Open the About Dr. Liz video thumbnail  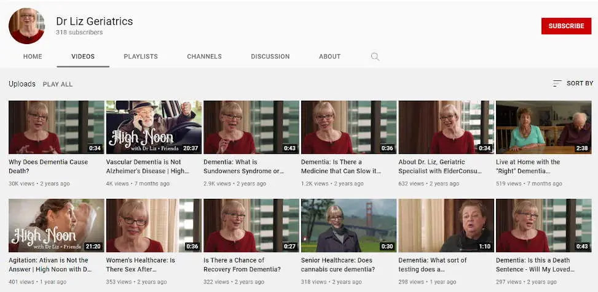click(446, 127)
